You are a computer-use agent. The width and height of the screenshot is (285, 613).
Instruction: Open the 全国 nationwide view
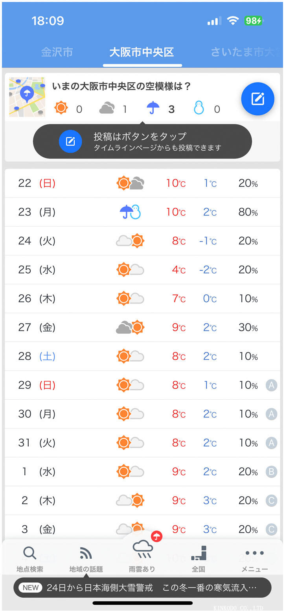(199, 559)
